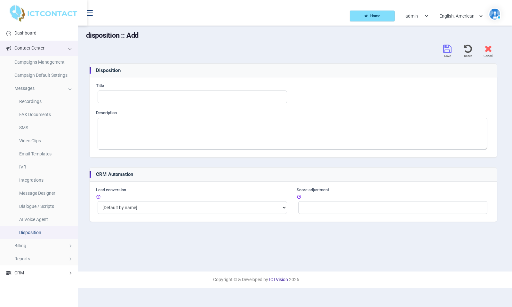This screenshot has height=307, width=512.
Task: Focus the Score adjustment input field
Action: [x=393, y=208]
